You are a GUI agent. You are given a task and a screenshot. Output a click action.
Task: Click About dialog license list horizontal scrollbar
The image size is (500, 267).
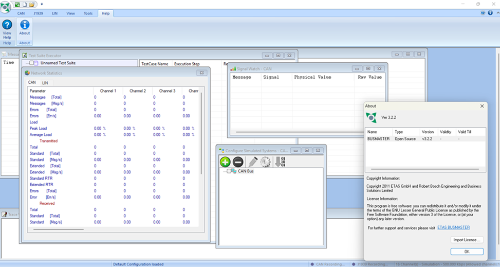[425, 169]
